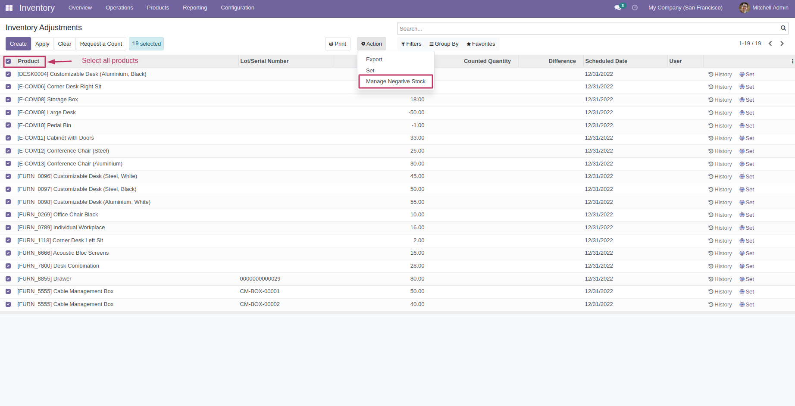Open History for Individual Workplace row
This screenshot has height=406, width=795.
tap(720, 228)
